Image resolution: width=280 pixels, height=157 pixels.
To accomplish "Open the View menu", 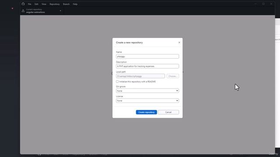I will [x=44, y=4].
